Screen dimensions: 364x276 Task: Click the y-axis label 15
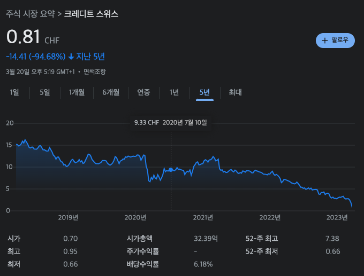click(9, 145)
